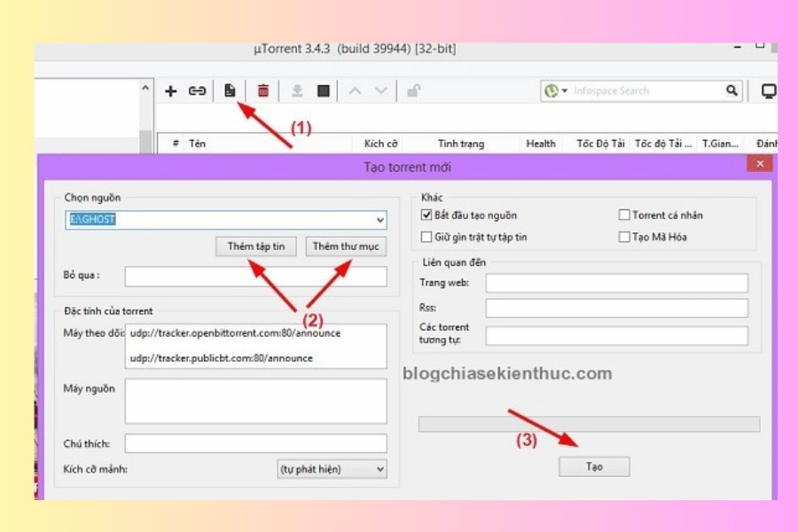Click the Add Torrent from URL link icon
This screenshot has width=798, height=532.
pos(198,90)
